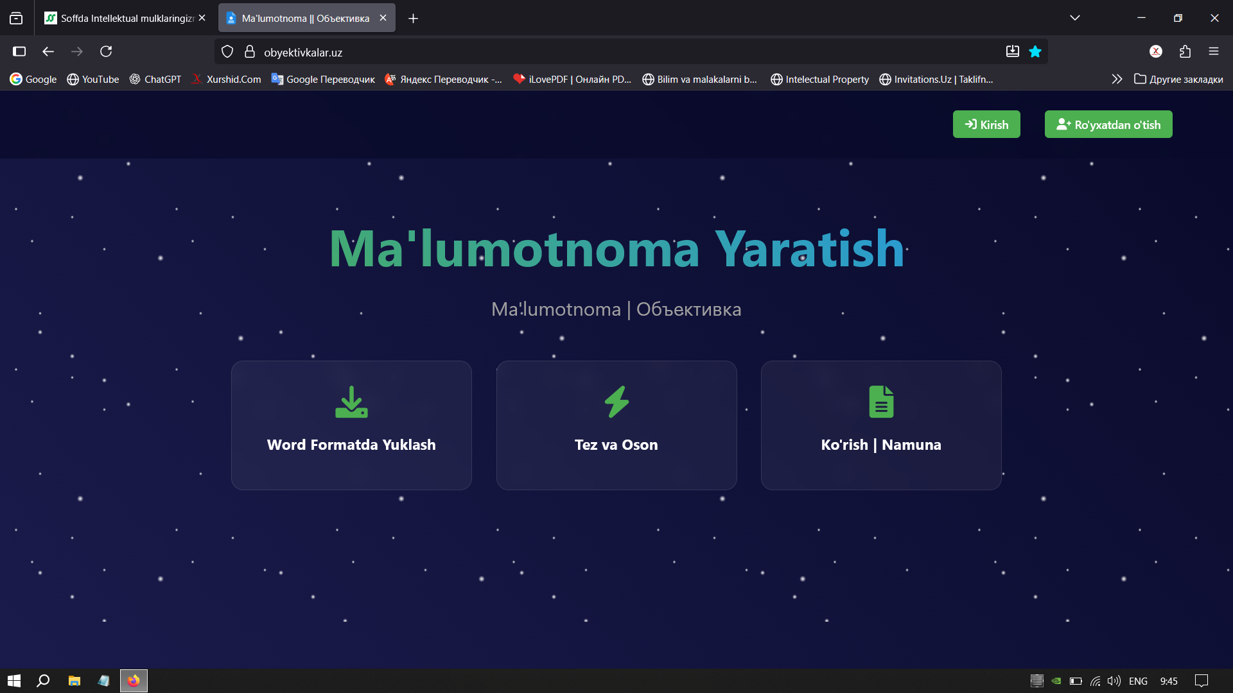Click the green document icon on Namuna card
1233x693 pixels.
click(x=881, y=402)
